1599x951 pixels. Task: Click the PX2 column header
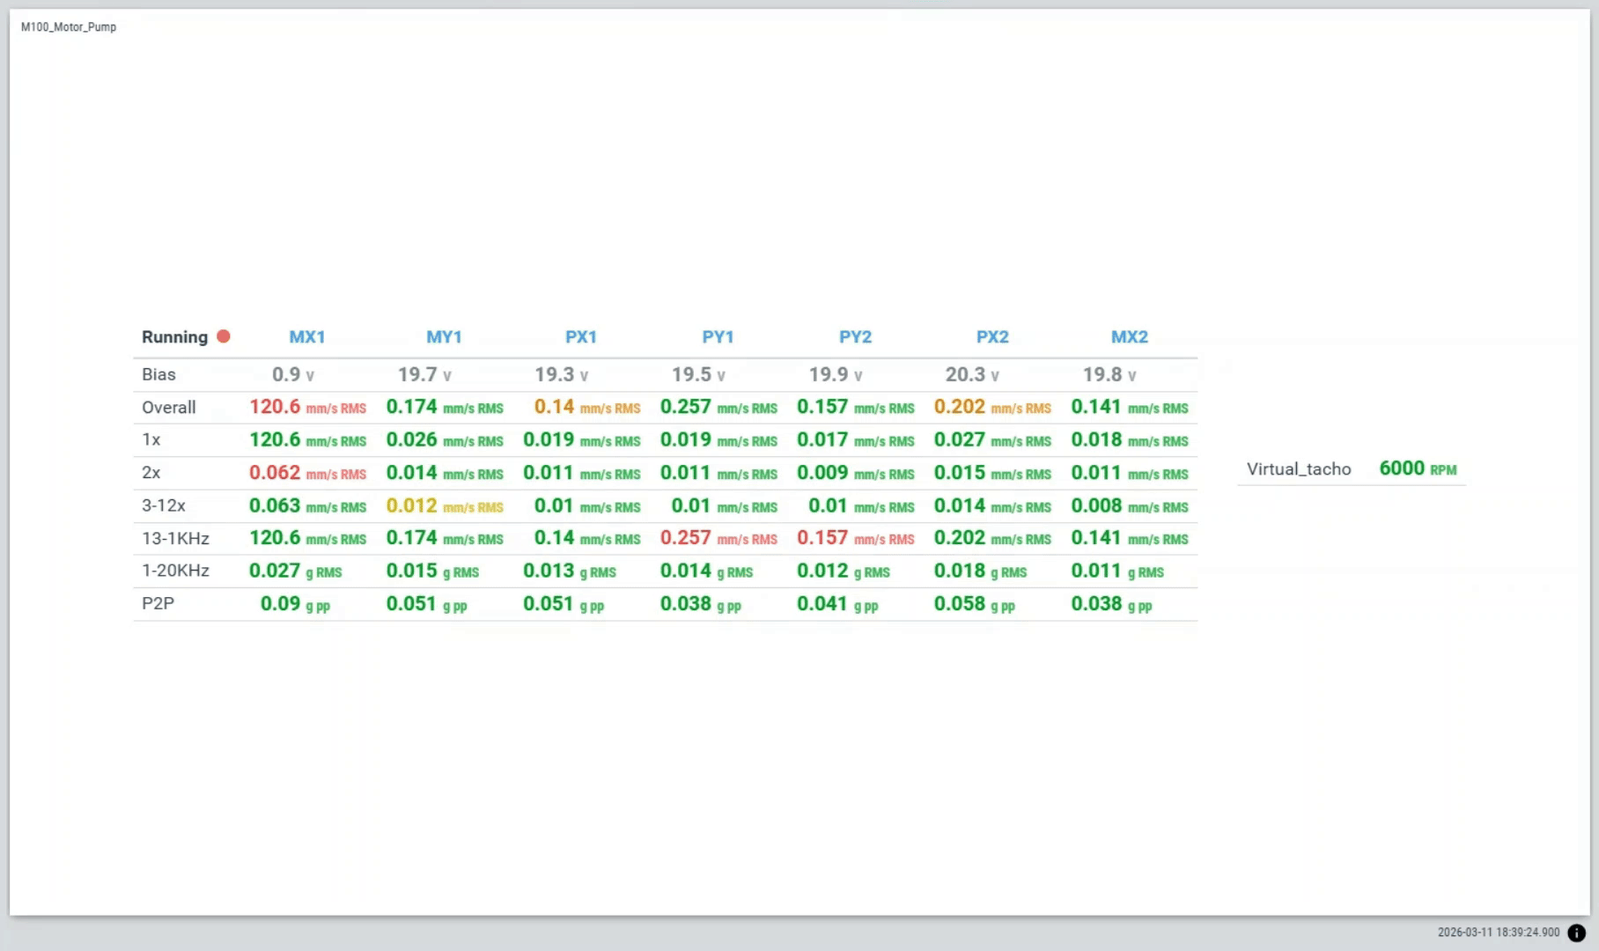[992, 337]
